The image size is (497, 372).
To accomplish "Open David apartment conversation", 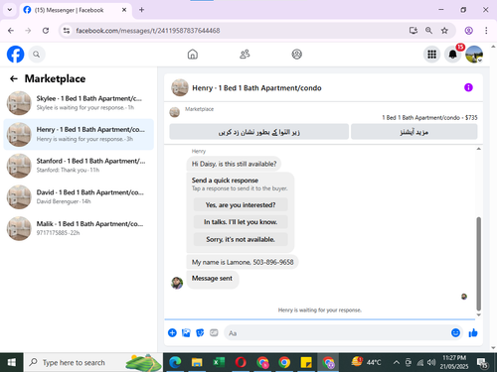I will (79, 196).
